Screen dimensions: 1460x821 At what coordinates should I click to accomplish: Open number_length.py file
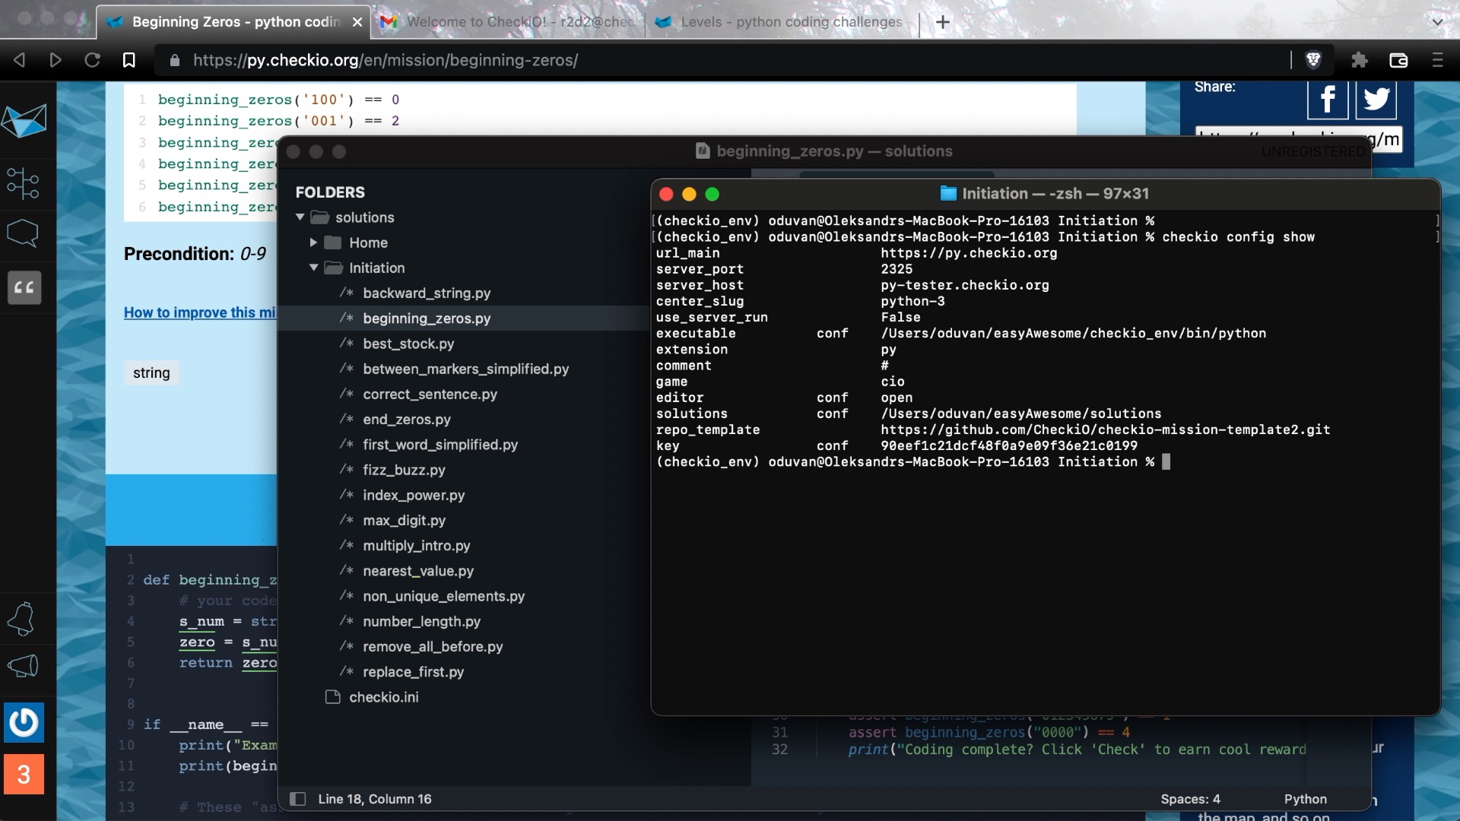pyautogui.click(x=421, y=621)
